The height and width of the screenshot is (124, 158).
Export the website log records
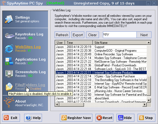pos(78,35)
